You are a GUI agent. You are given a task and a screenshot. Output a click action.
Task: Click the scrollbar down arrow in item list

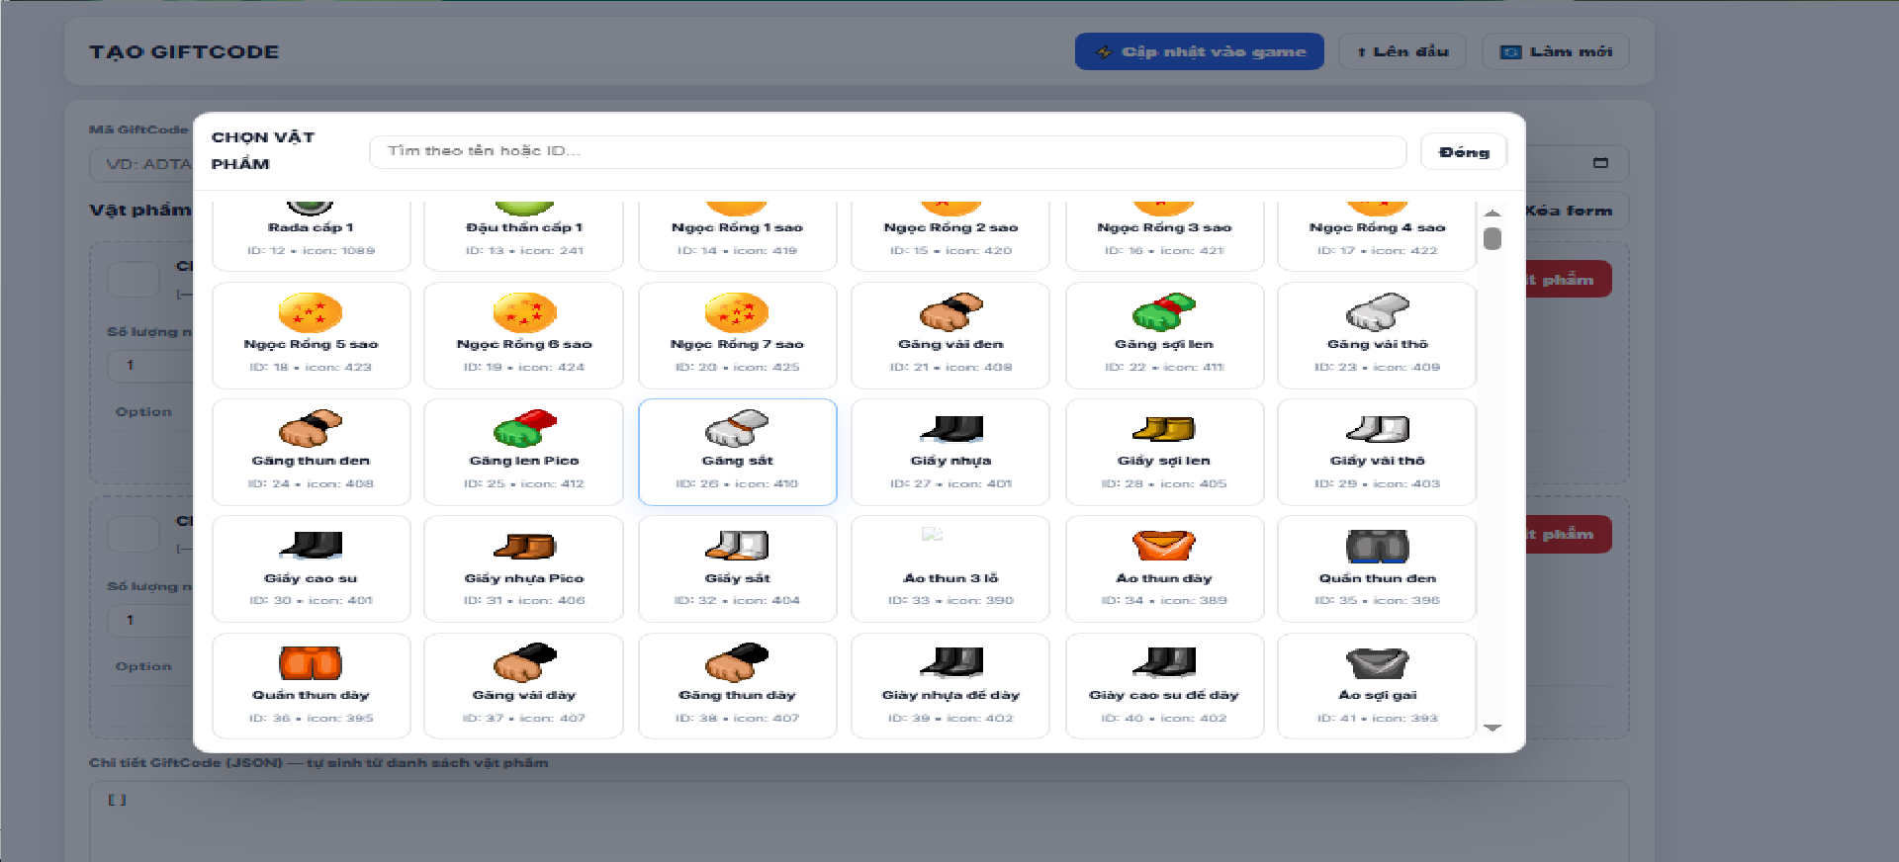tap(1492, 728)
